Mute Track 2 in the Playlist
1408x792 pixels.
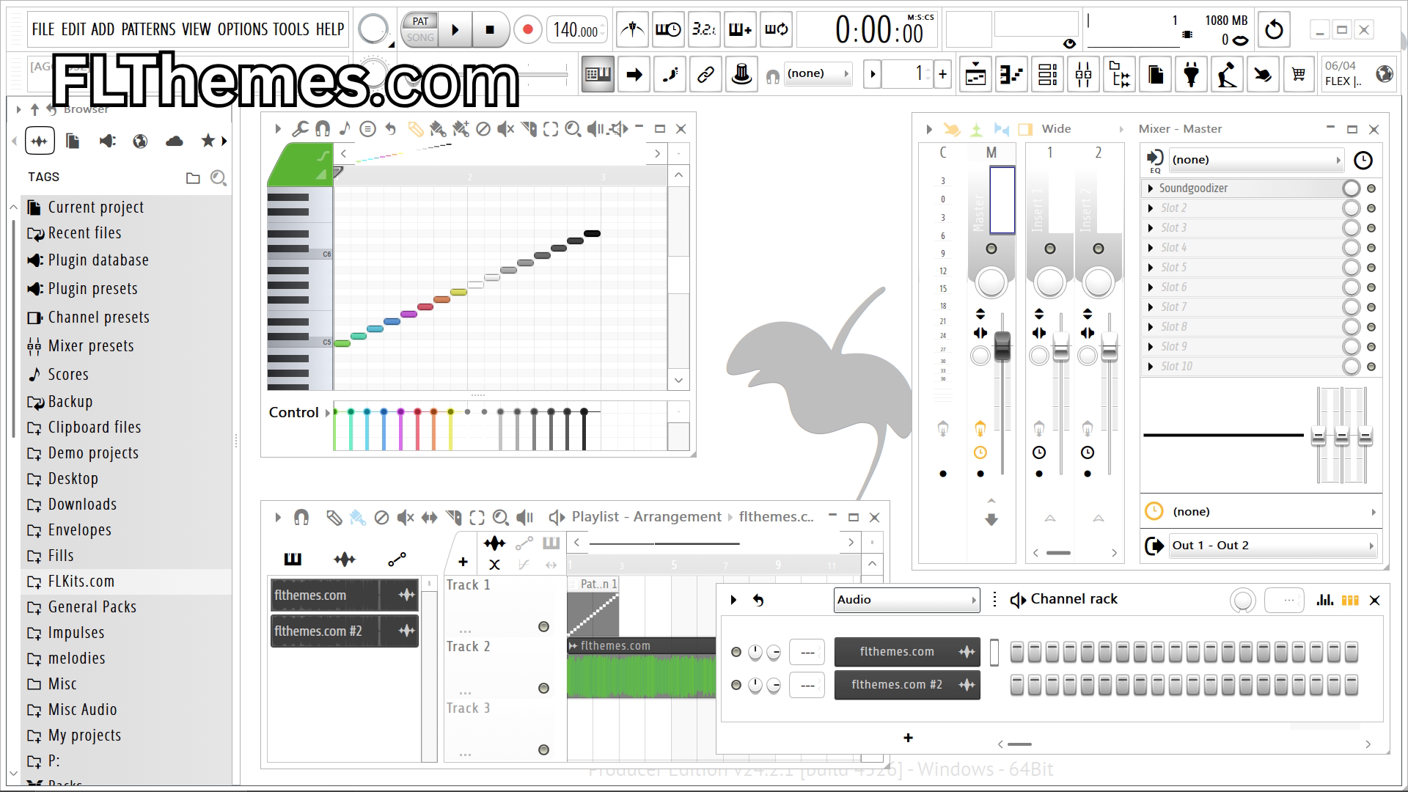tap(543, 688)
